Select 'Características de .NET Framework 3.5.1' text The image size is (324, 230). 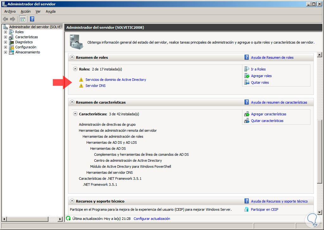(x=110, y=179)
